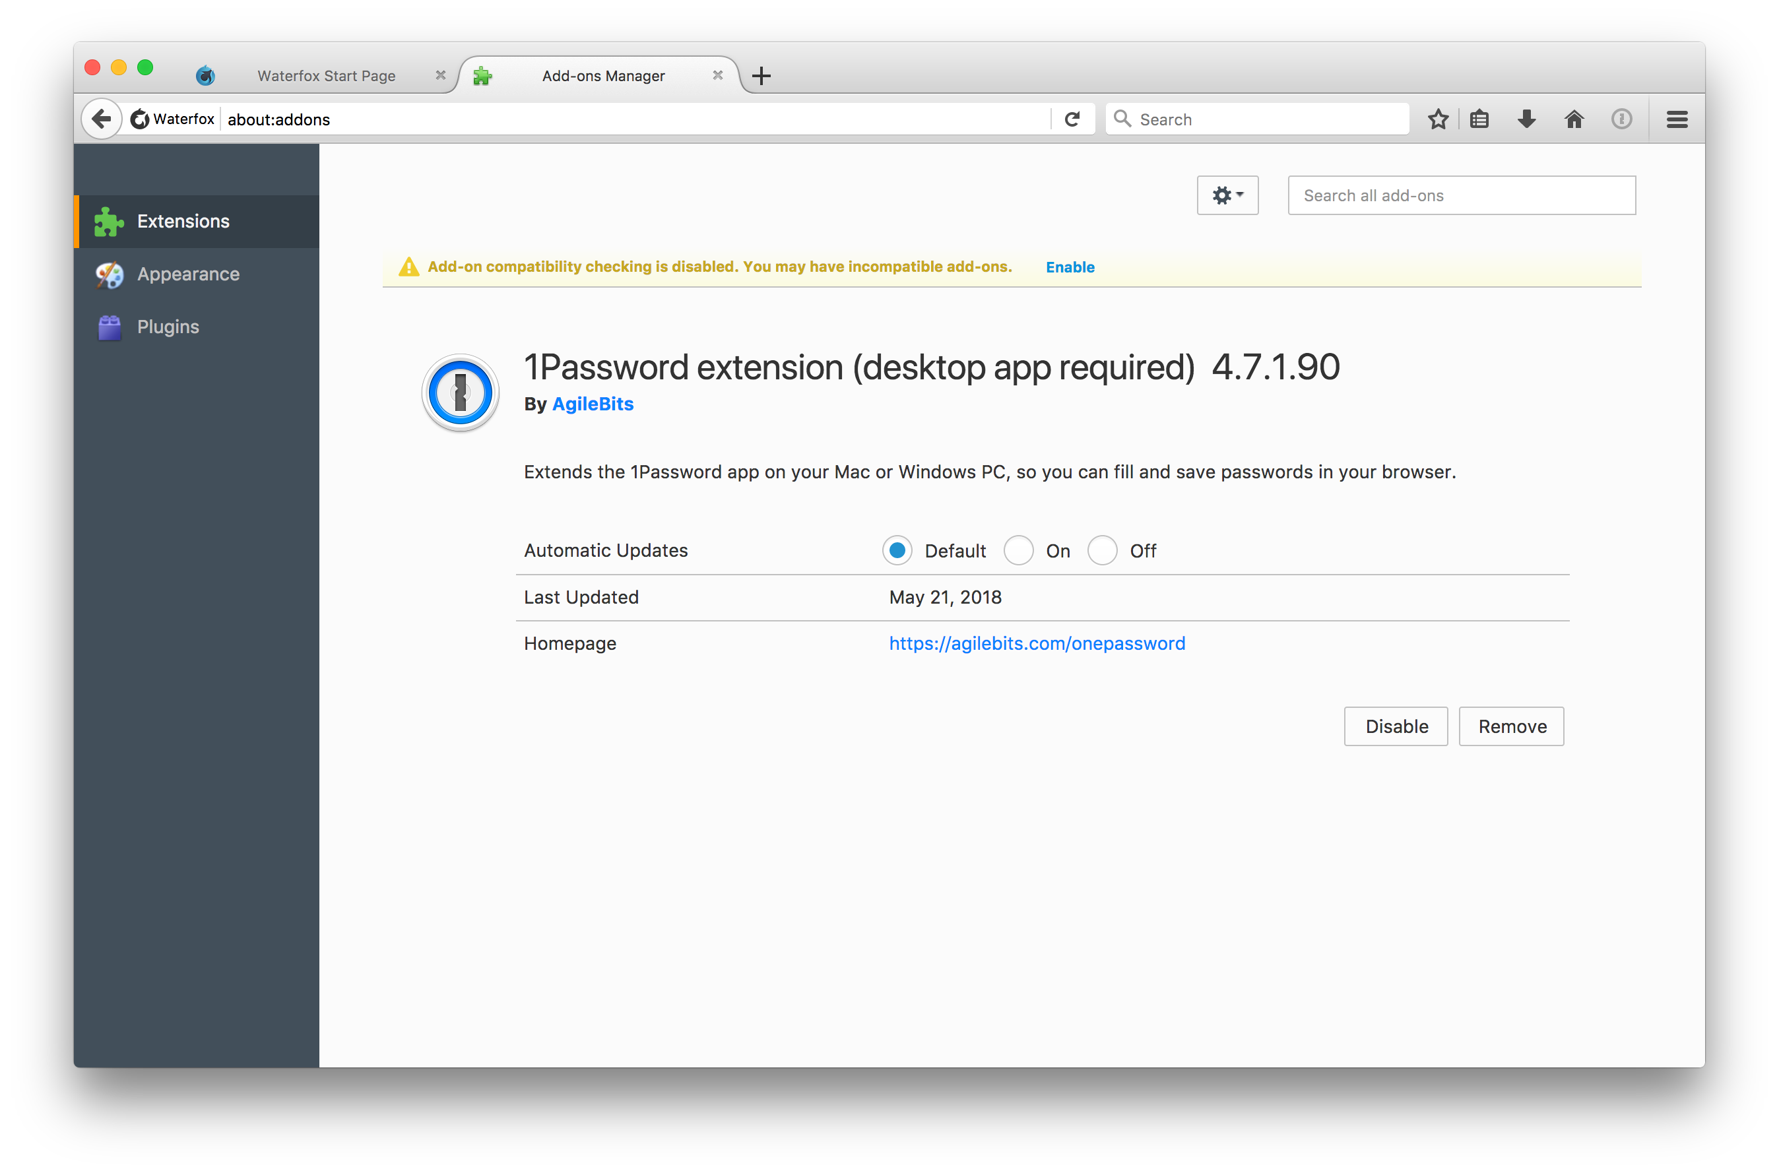The image size is (1779, 1173).
Task: Click the Home button
Action: 1574,118
